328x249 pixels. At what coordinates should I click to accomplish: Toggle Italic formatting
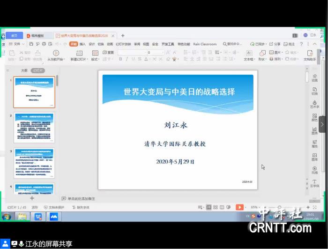click(x=127, y=59)
